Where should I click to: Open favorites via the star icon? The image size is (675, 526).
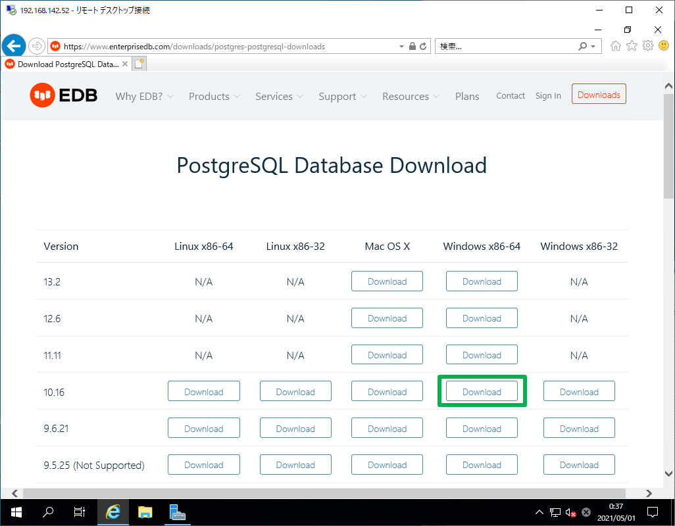[632, 46]
